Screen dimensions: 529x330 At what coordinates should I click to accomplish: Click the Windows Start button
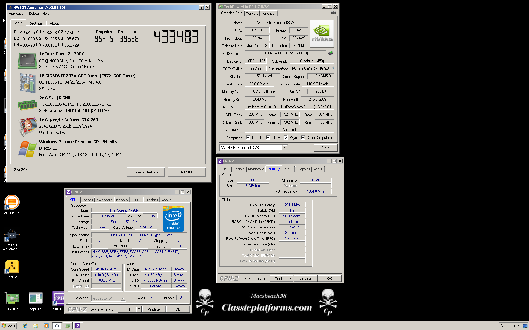click(9, 326)
